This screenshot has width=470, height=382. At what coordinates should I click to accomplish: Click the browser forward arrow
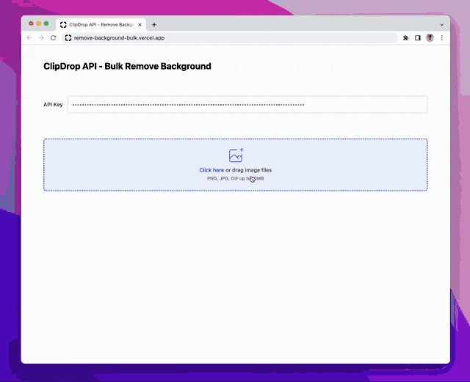click(41, 38)
